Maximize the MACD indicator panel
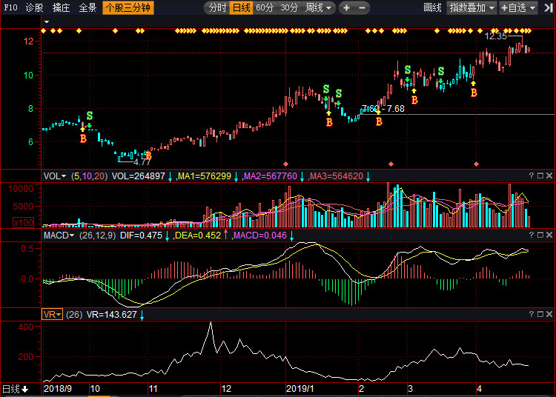556x397 pixels. (540, 235)
